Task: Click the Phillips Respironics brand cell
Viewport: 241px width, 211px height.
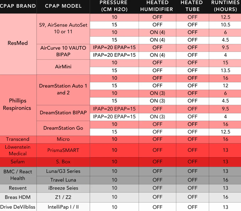Action: [18, 104]
